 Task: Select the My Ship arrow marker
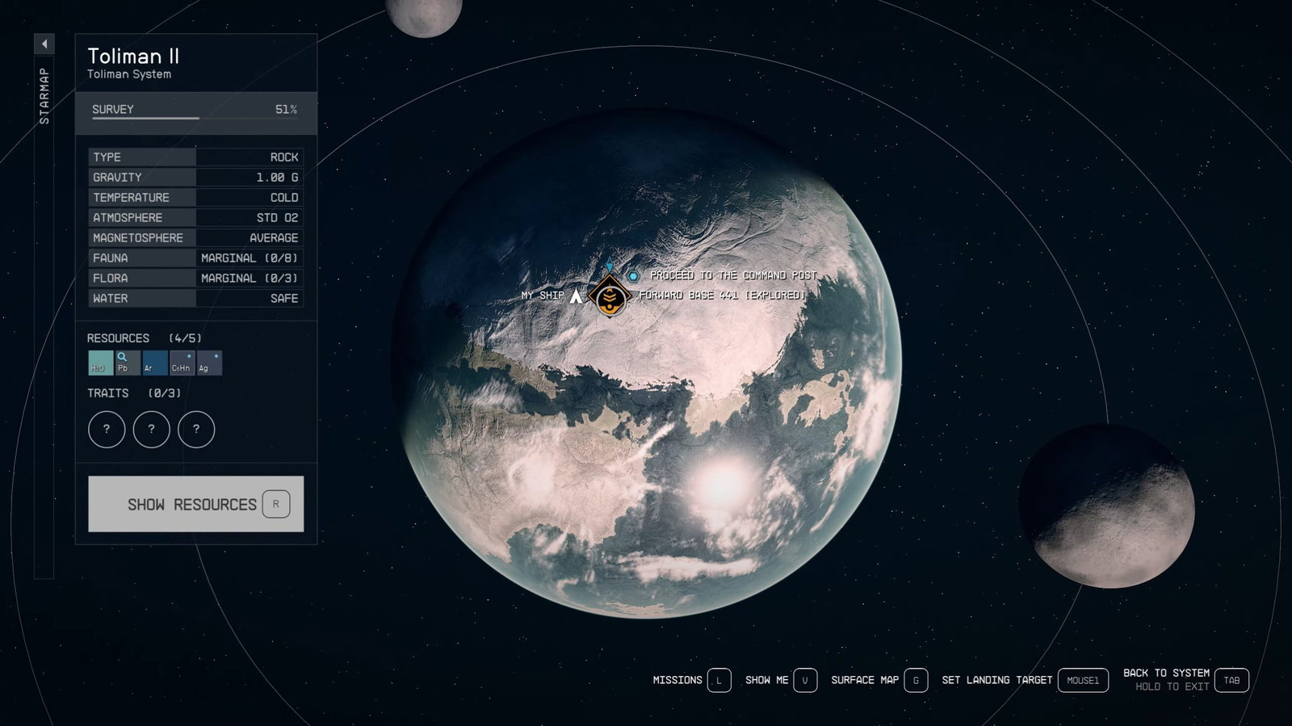pos(576,296)
